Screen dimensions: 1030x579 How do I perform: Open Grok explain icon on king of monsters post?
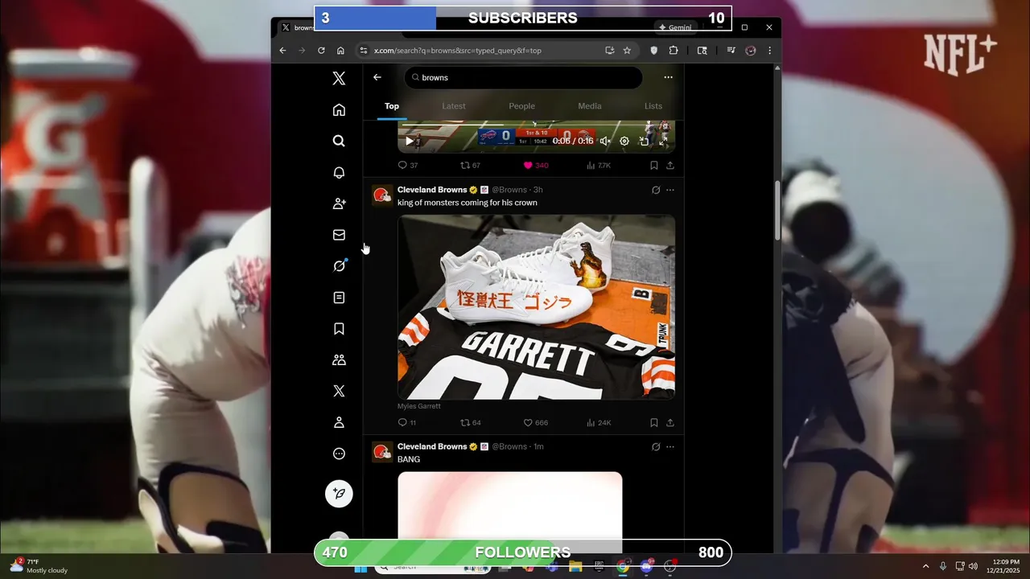(655, 190)
